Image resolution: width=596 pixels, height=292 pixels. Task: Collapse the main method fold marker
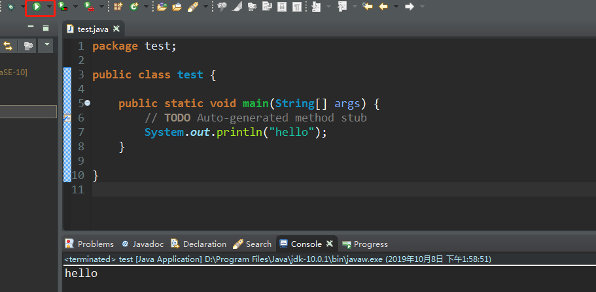tap(88, 103)
